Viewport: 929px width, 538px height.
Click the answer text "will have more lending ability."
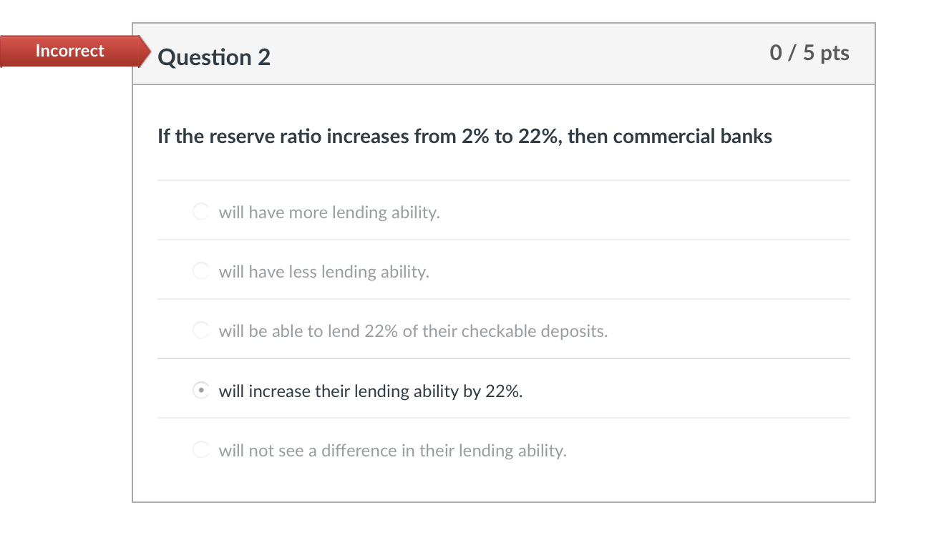point(329,212)
